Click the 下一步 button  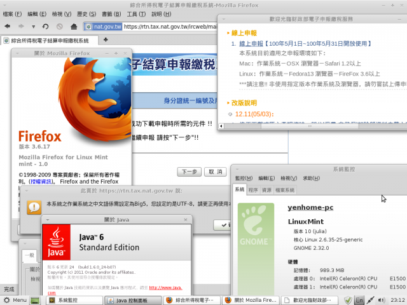coord(190,172)
